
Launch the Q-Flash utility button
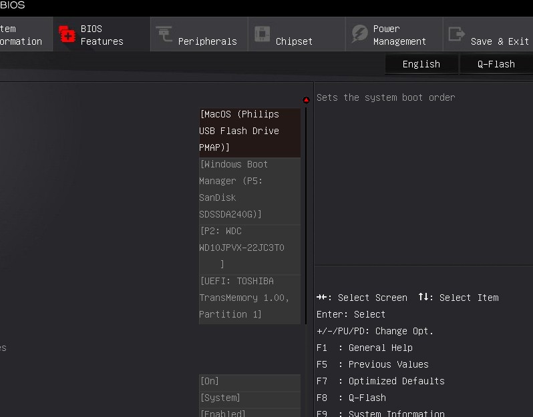[x=496, y=64]
